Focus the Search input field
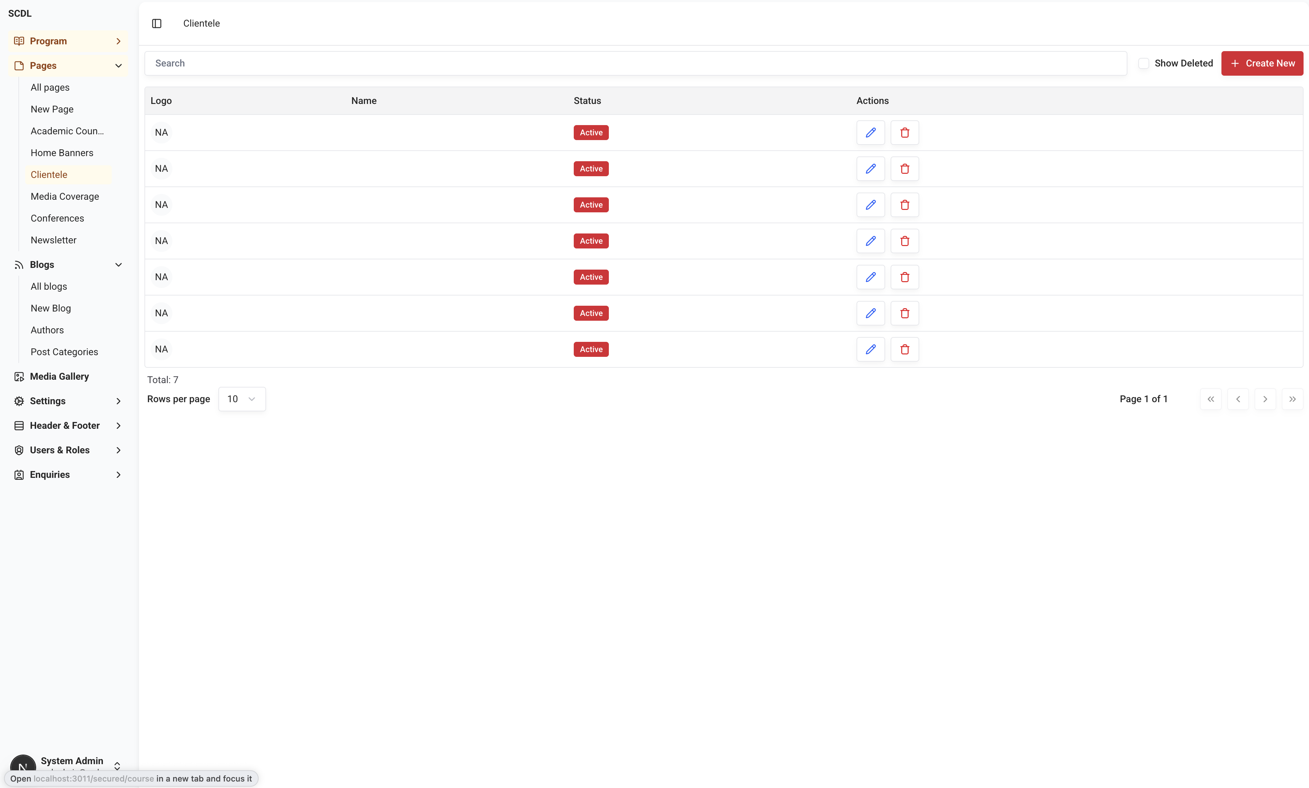The image size is (1309, 788). (x=635, y=63)
